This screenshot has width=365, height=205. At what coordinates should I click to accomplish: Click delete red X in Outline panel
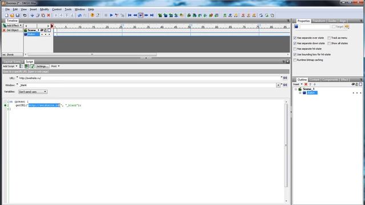(x=306, y=84)
